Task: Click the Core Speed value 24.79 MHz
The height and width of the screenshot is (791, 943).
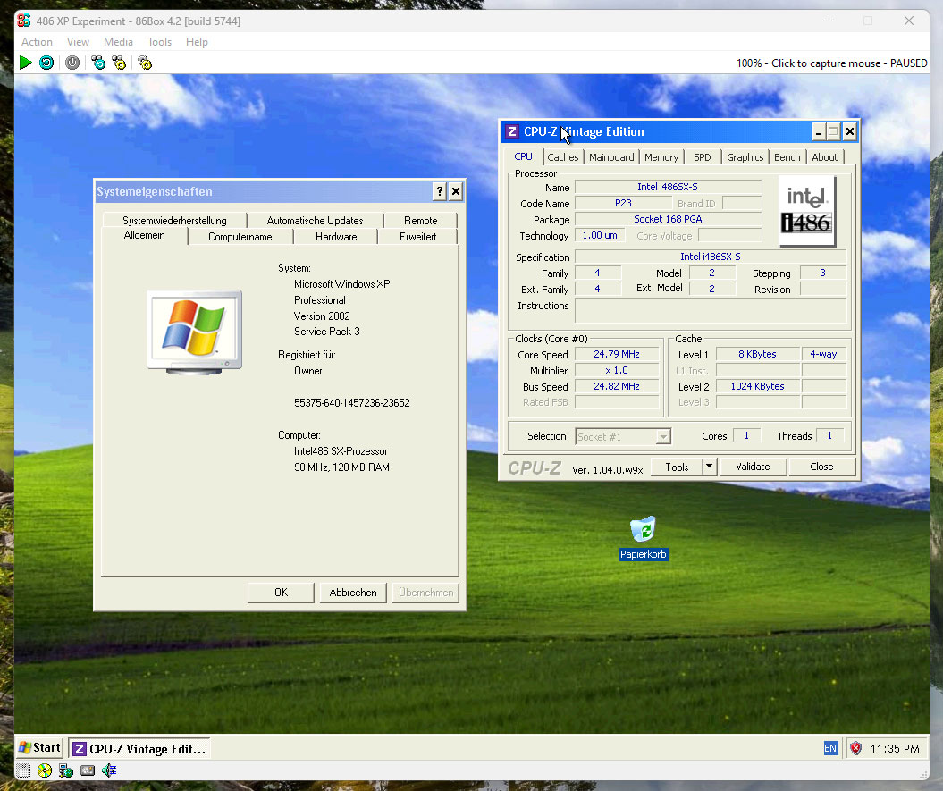Action: (x=617, y=354)
